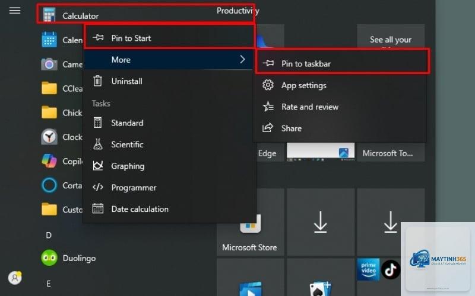475x296 pixels.
Task: Click the flask icon beside Scientific
Action: coord(97,144)
